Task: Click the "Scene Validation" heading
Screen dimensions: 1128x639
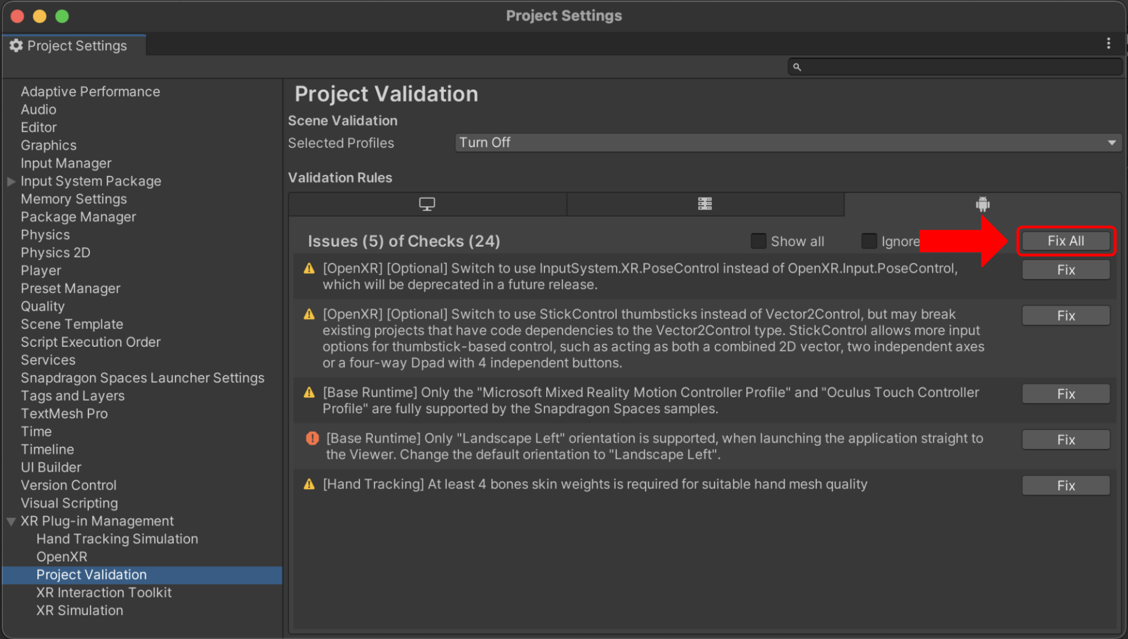Action: coord(343,121)
